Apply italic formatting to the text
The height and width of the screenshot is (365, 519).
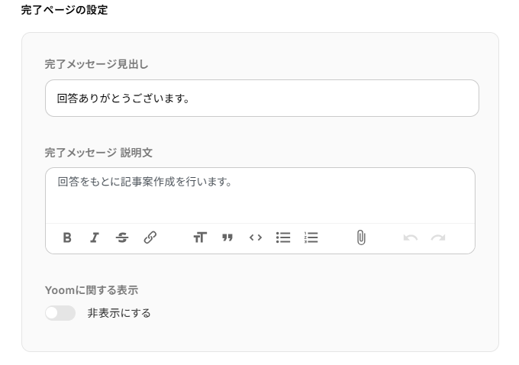coord(95,237)
